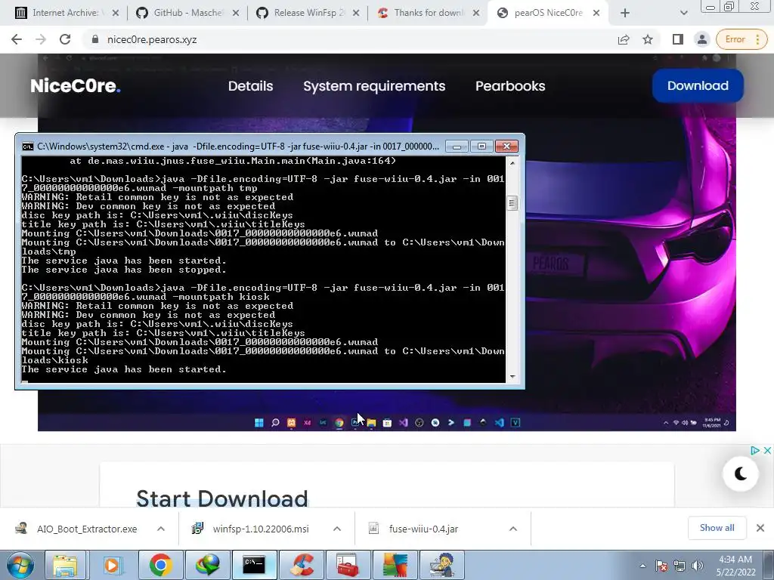Image resolution: width=774 pixels, height=580 pixels.
Task: Open downloaded winfsp-1.10.22006.msi
Action: click(252, 529)
